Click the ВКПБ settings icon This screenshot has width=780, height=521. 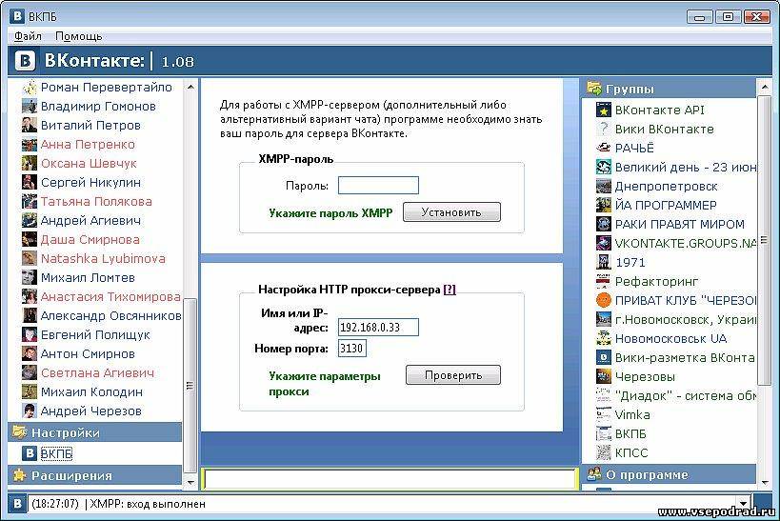tap(30, 453)
